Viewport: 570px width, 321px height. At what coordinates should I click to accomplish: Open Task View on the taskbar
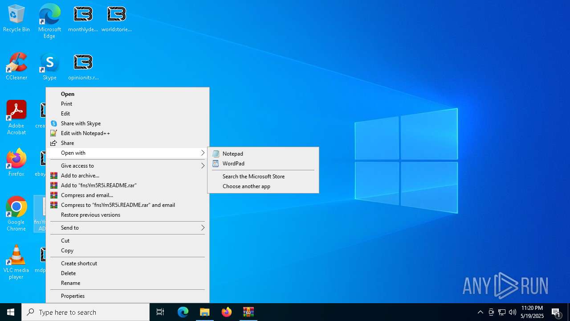click(x=160, y=312)
